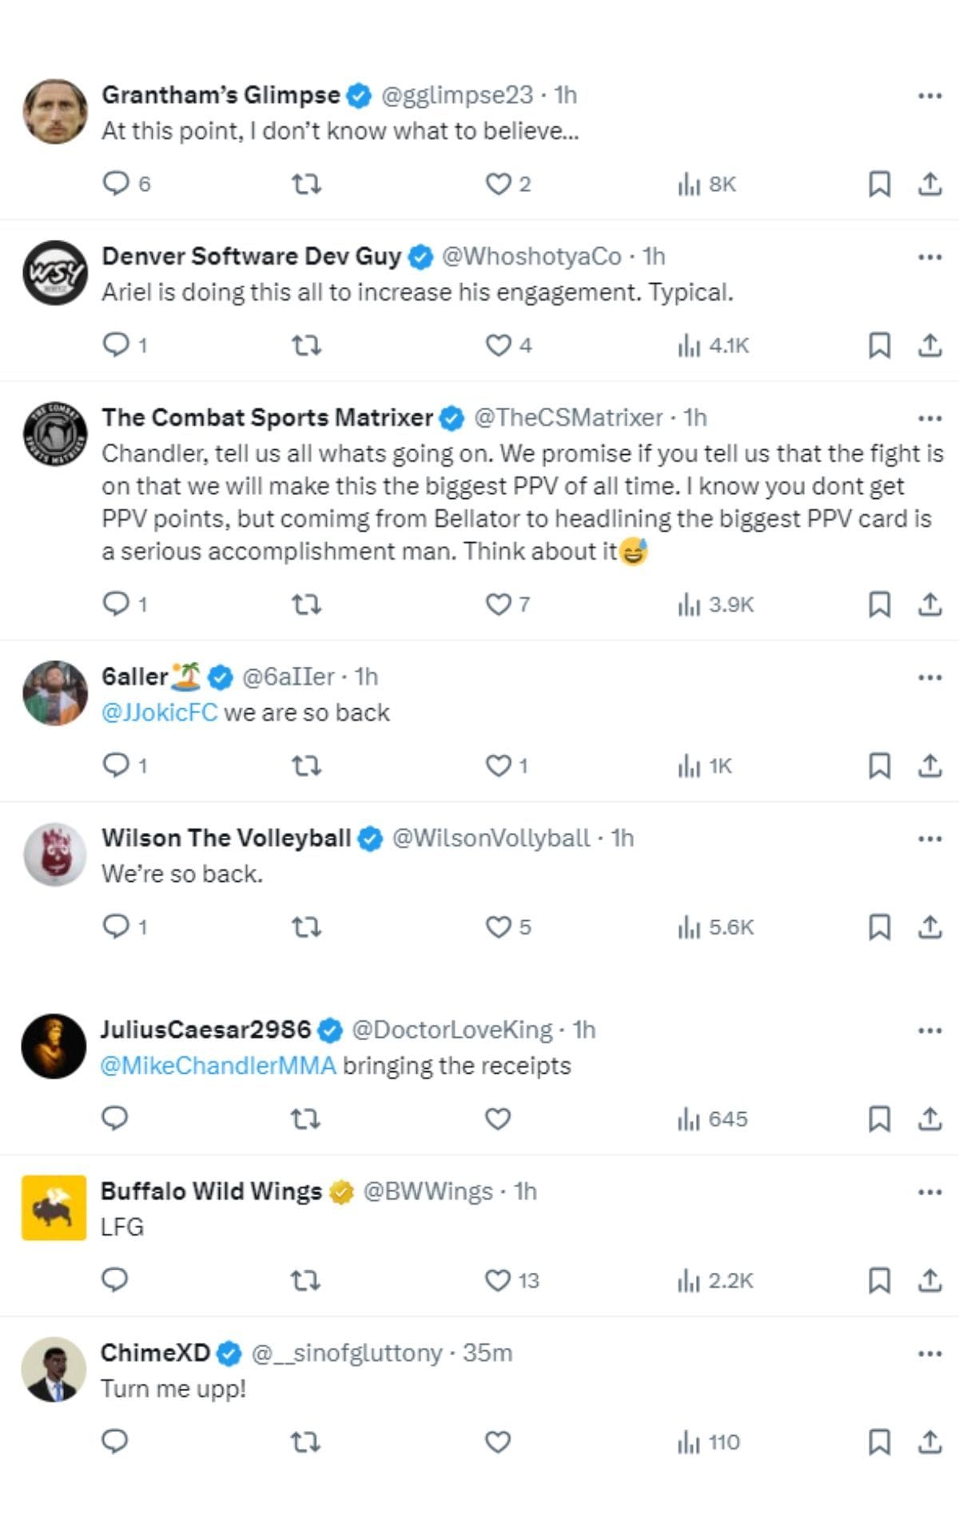
Task: Open more options for Buffalo Wild Wings tweet
Action: pos(929,1192)
